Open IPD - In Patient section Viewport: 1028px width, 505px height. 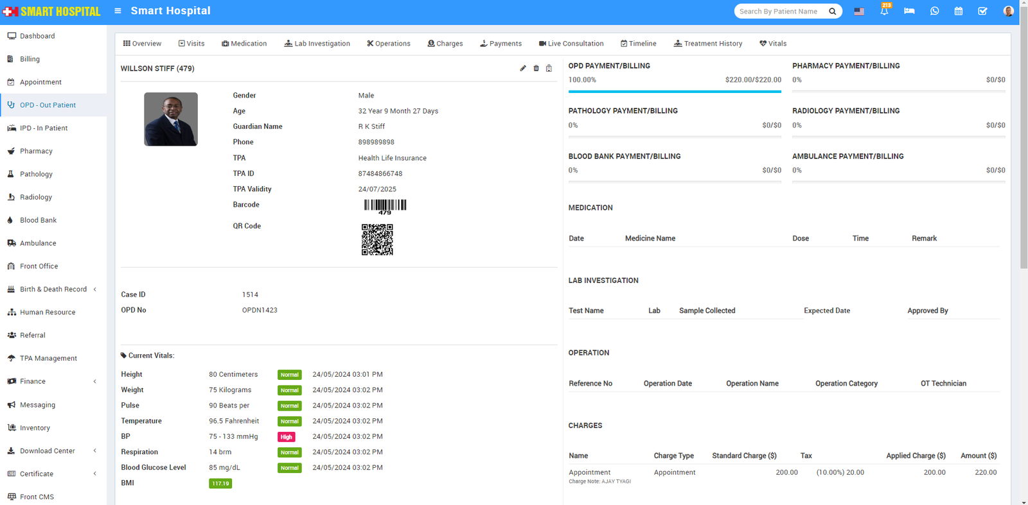click(x=43, y=128)
